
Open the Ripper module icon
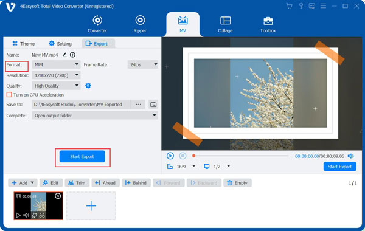pos(140,21)
